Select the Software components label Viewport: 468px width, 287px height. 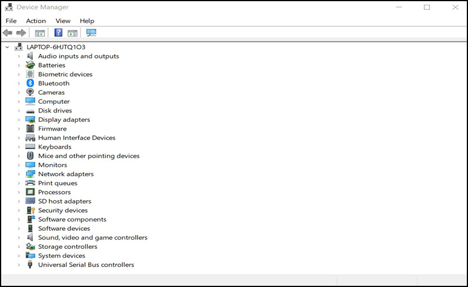[72, 220]
